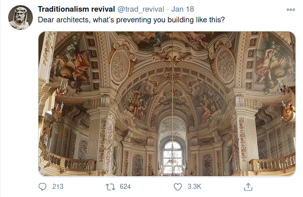Screen dimensions: 303x197
Task: View the 624 retweets count
Action: coord(125,186)
